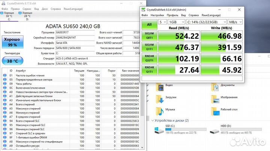The width and height of the screenshot is (270, 151).
Task: Select the HDD (D:) drive icon
Action: click(214, 131)
